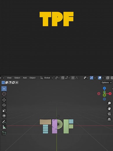Image resolution: width=113 pixels, height=151 pixels.
Task: Open the editor type dropdown
Action: (2, 78)
